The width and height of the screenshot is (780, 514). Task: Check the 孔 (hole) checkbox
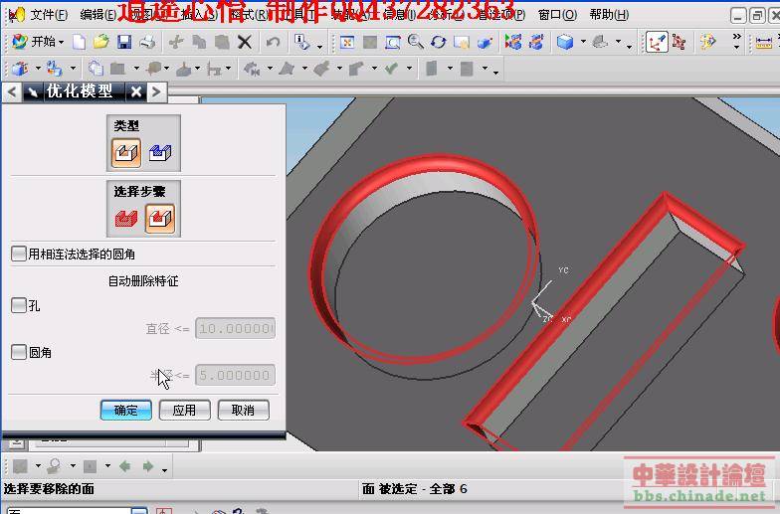[19, 306]
